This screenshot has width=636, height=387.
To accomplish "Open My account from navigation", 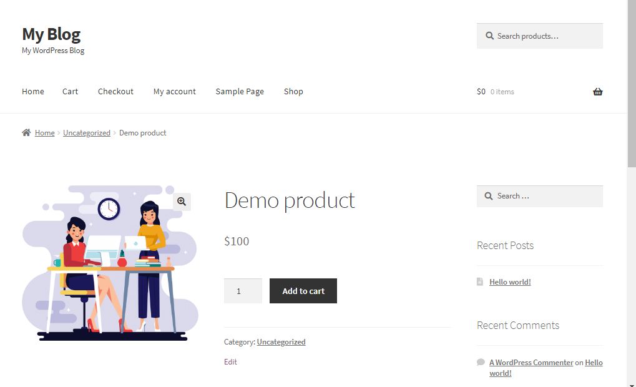I will click(175, 92).
